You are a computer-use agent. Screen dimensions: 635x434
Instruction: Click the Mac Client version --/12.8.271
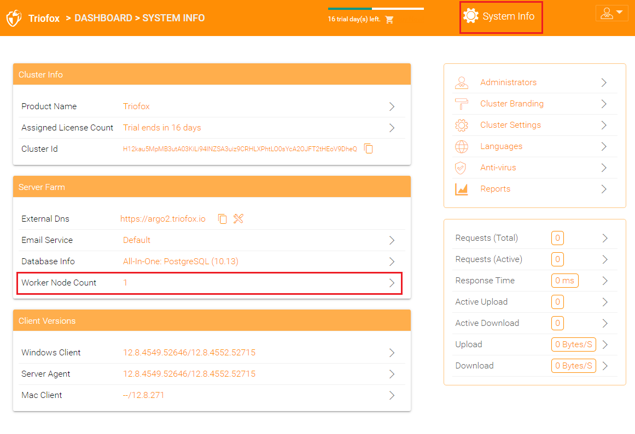(x=143, y=395)
